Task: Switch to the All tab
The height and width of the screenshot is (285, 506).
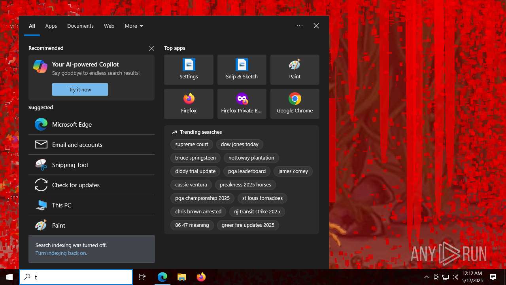Action: 32,26
